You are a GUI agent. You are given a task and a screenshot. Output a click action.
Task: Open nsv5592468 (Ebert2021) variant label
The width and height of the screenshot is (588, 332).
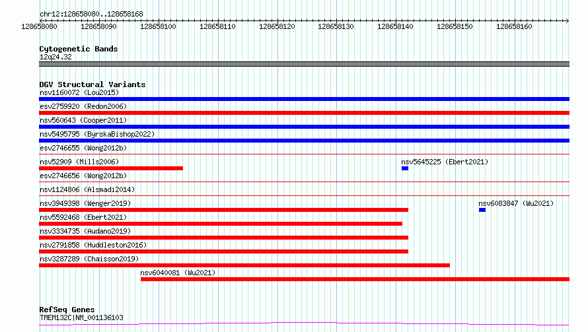83,217
